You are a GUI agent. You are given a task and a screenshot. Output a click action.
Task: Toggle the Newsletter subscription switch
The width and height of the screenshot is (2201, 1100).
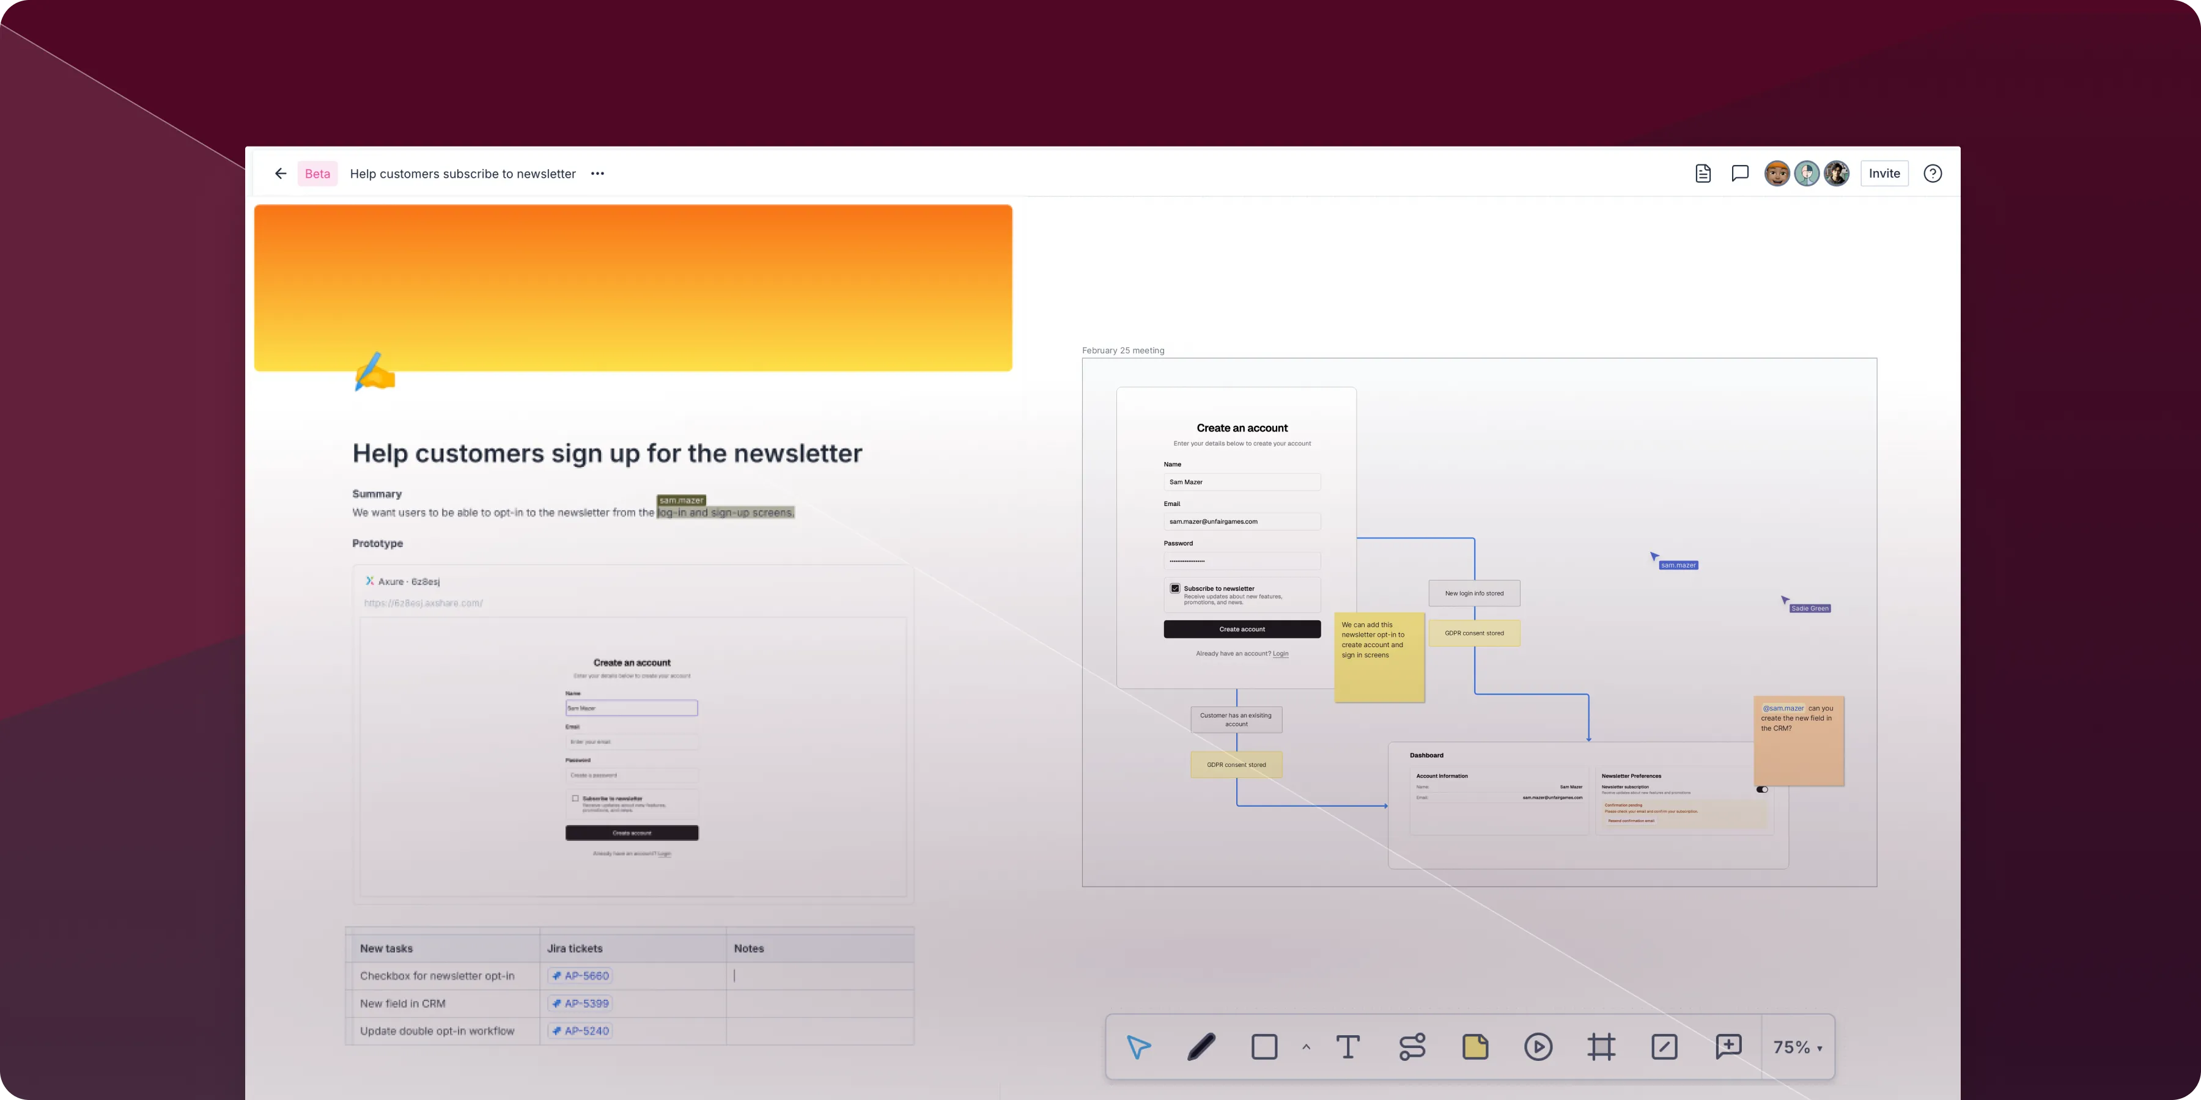[x=1762, y=789]
